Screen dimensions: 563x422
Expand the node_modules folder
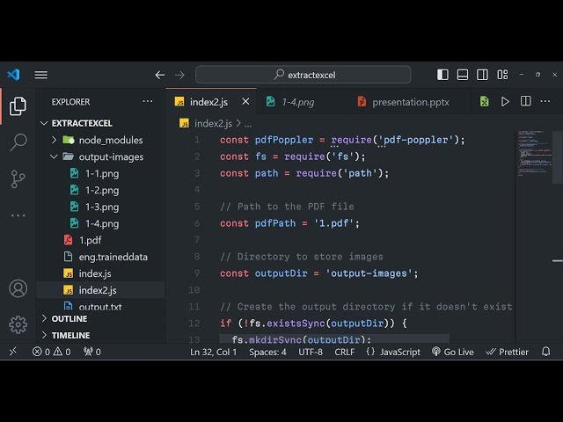click(110, 140)
